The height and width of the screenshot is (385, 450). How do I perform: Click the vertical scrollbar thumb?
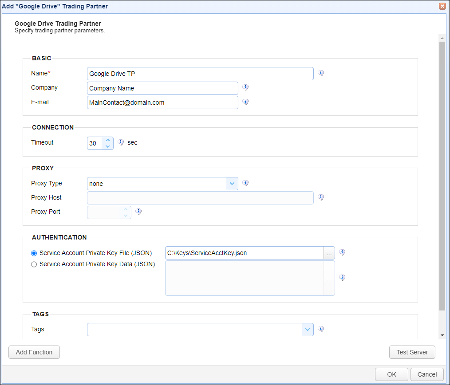click(442, 176)
